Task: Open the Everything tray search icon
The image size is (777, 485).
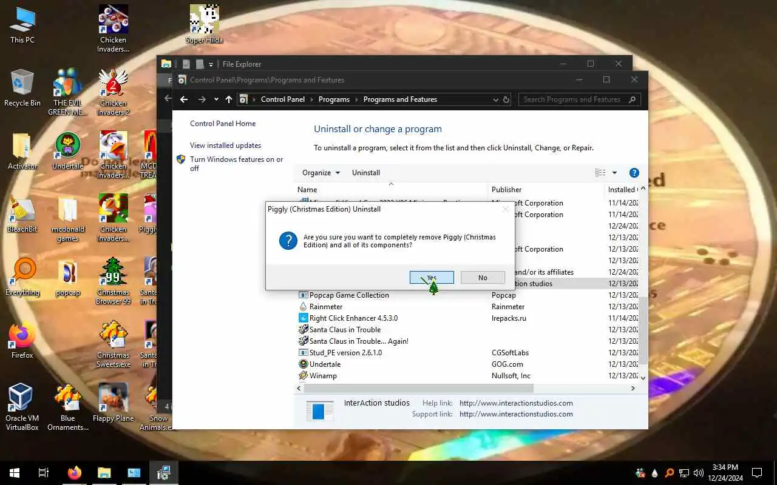Action: click(x=669, y=473)
